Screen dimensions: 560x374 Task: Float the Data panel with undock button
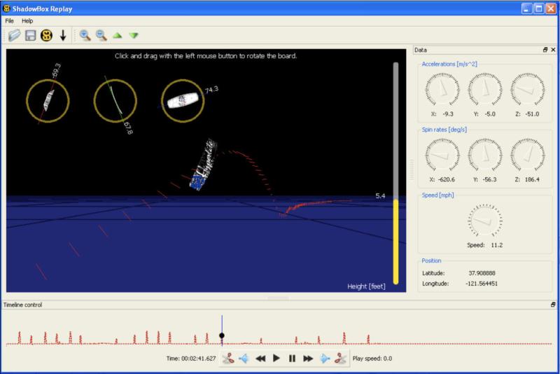coord(545,50)
